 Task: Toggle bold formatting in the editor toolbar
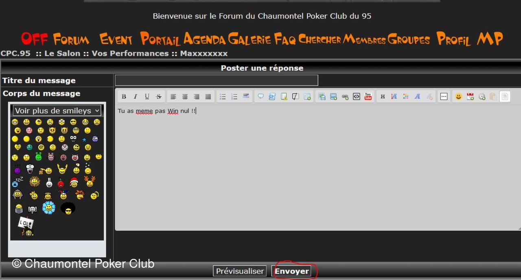coord(124,97)
